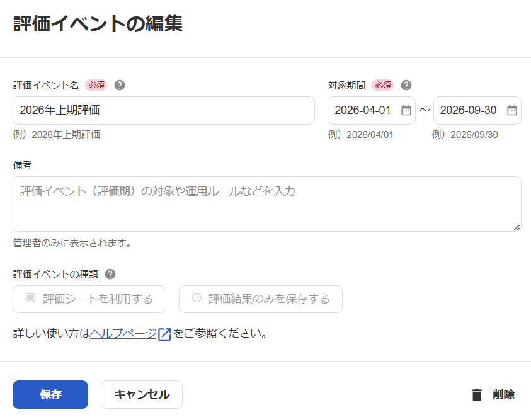531x417 pixels.
Task: Click the note 管理者のみに表示されます。
Action: coord(72,243)
